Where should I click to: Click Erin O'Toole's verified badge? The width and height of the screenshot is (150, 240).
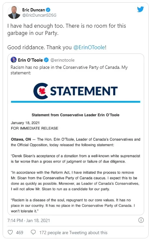click(x=46, y=60)
